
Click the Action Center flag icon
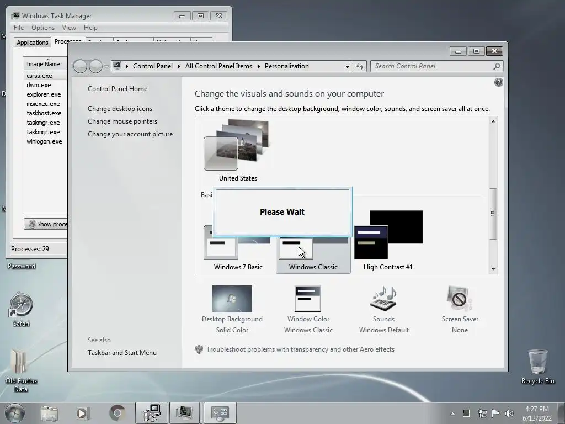click(x=495, y=414)
